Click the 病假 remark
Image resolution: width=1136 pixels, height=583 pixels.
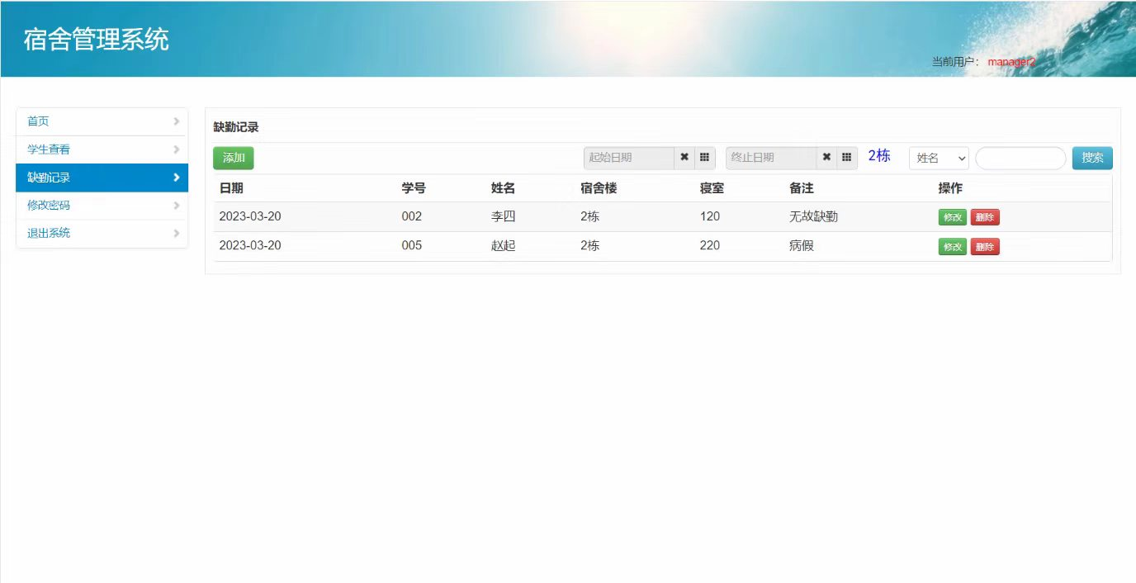(802, 245)
